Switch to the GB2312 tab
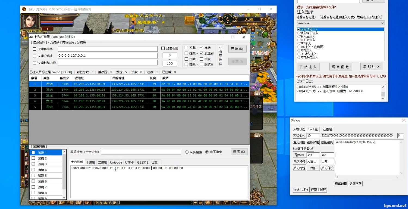 [x=143, y=162]
